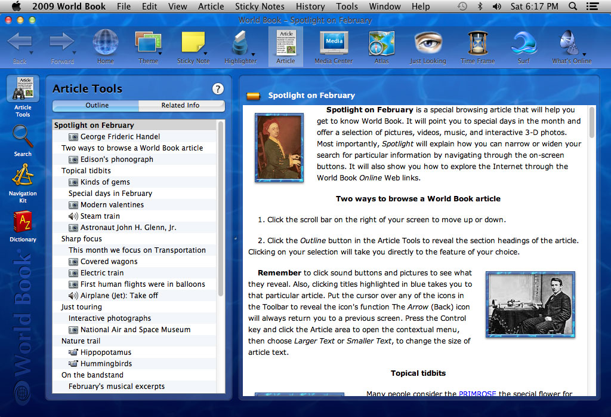Jump to Two ways to browse outline entry
This screenshot has height=417, width=611.
pos(132,148)
